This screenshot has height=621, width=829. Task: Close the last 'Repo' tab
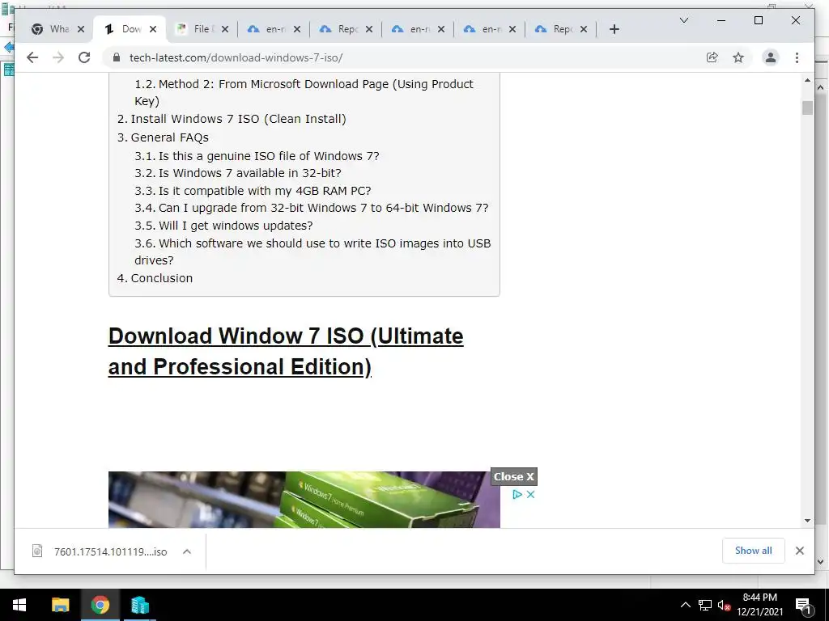(x=583, y=29)
